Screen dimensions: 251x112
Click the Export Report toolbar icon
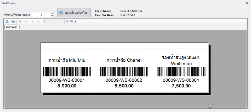click(7, 22)
